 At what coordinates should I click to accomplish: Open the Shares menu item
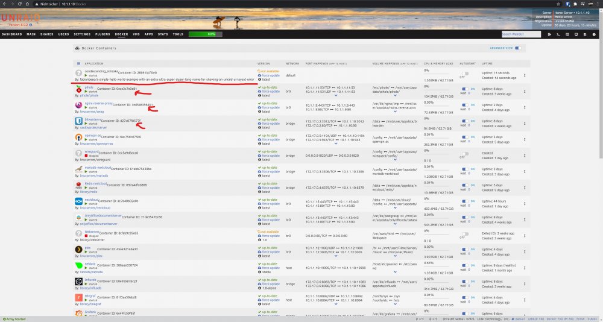pos(47,34)
